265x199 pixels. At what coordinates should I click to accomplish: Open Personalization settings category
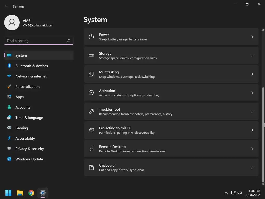(x=27, y=87)
